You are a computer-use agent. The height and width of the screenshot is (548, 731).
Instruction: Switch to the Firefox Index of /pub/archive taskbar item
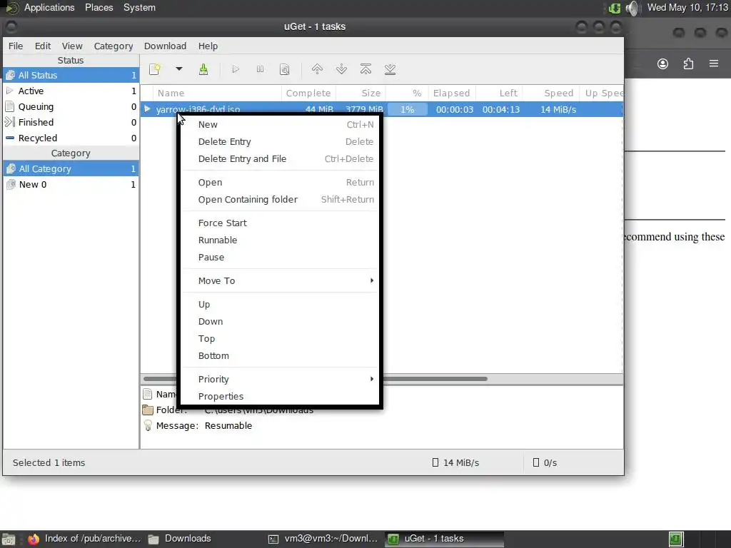[x=84, y=539]
